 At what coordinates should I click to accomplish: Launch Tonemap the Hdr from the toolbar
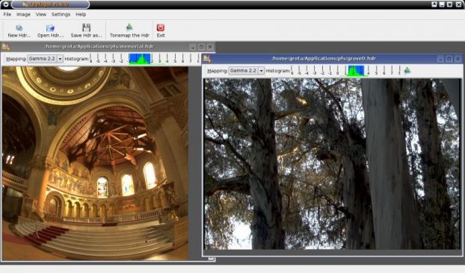tap(129, 31)
